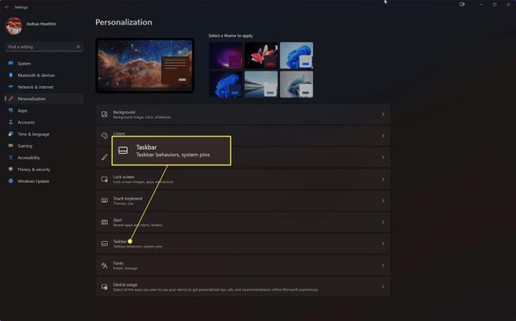
Task: Select the Apps sidebar icon
Action: tap(11, 110)
